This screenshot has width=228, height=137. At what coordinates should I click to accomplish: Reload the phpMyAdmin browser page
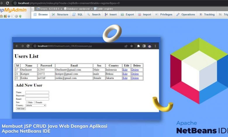click(x=7, y=3)
